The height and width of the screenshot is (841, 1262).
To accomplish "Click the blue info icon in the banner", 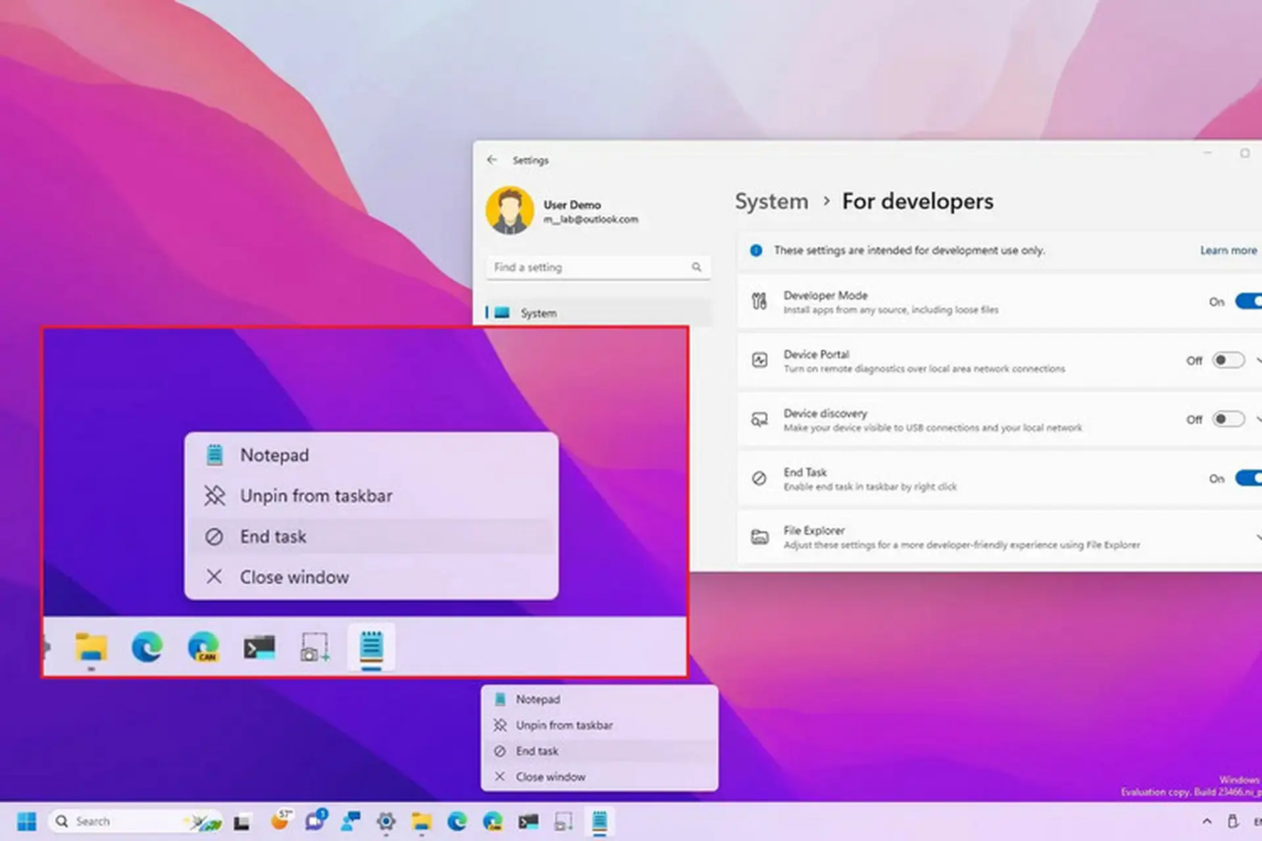I will click(x=756, y=250).
